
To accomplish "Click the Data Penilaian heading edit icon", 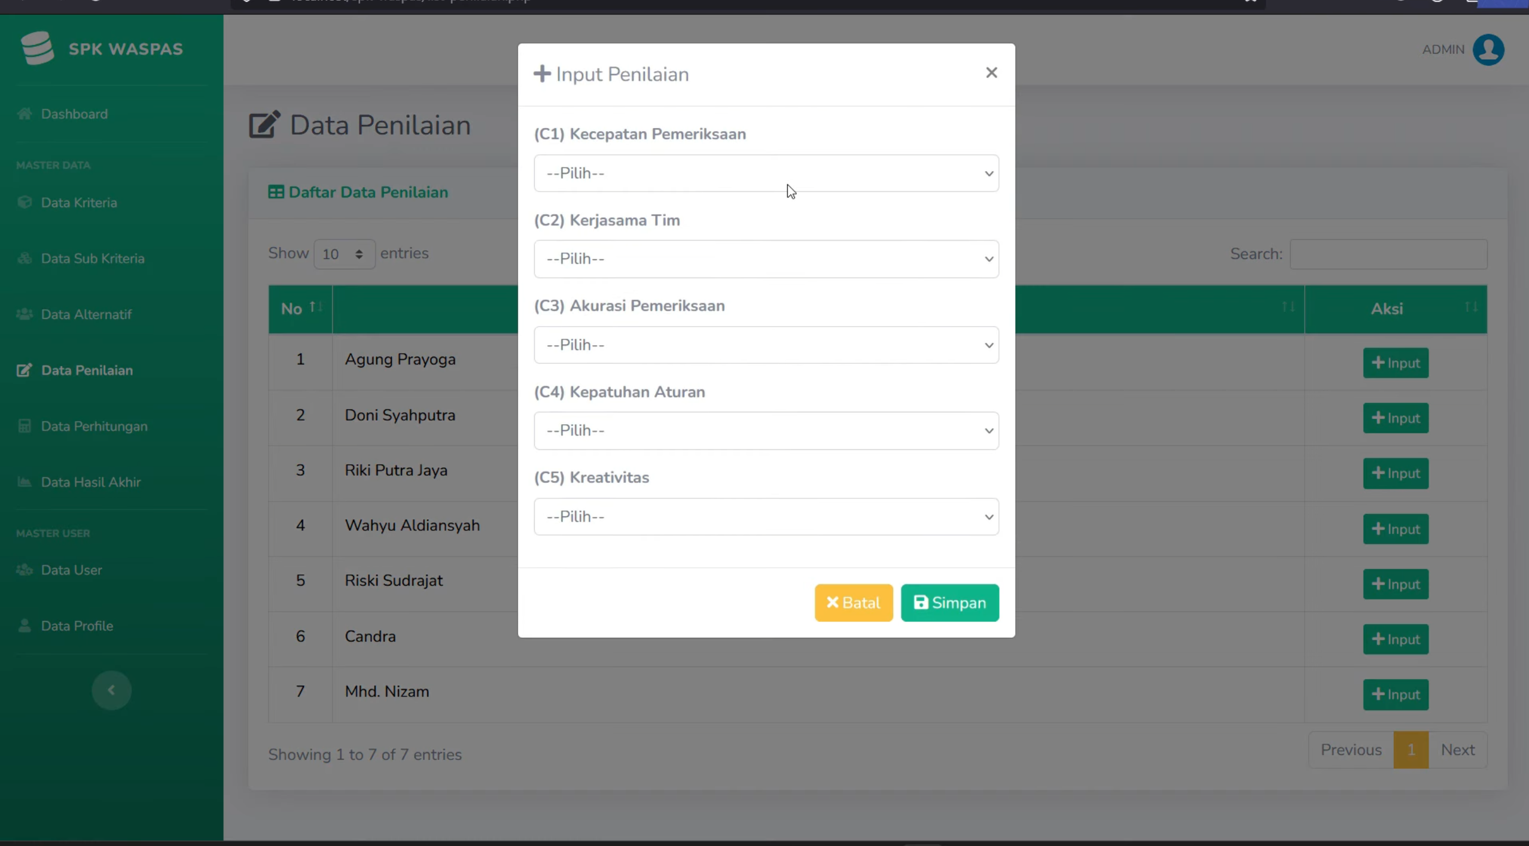I will (x=264, y=124).
